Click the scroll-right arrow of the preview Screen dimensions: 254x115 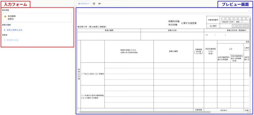(248, 112)
